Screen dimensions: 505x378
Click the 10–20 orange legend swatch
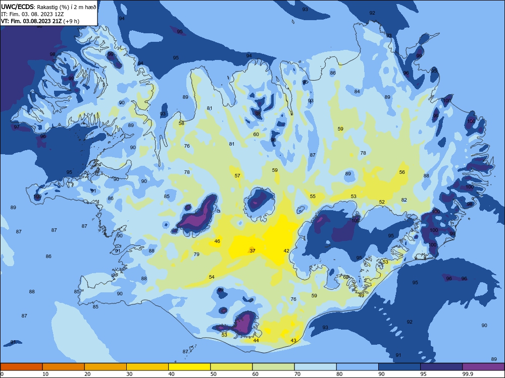[64, 367]
